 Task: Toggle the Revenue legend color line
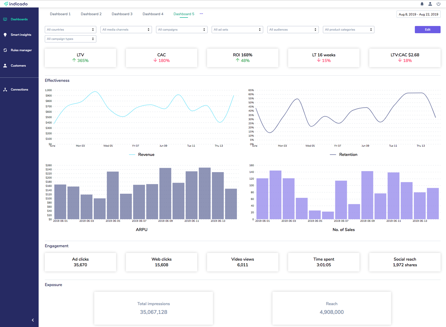click(x=132, y=155)
